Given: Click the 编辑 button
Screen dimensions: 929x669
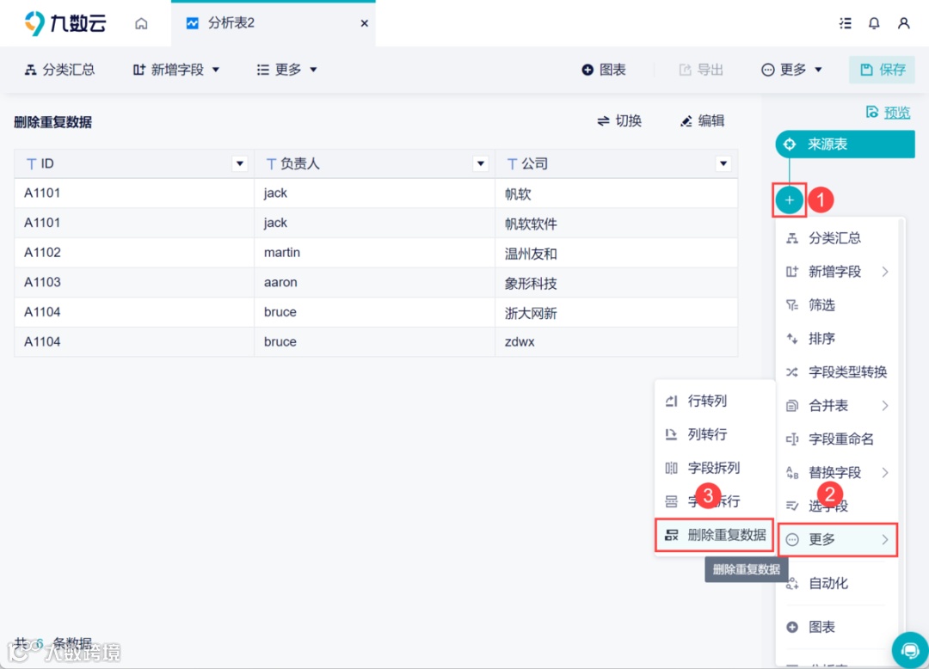Looking at the screenshot, I should coord(702,121).
